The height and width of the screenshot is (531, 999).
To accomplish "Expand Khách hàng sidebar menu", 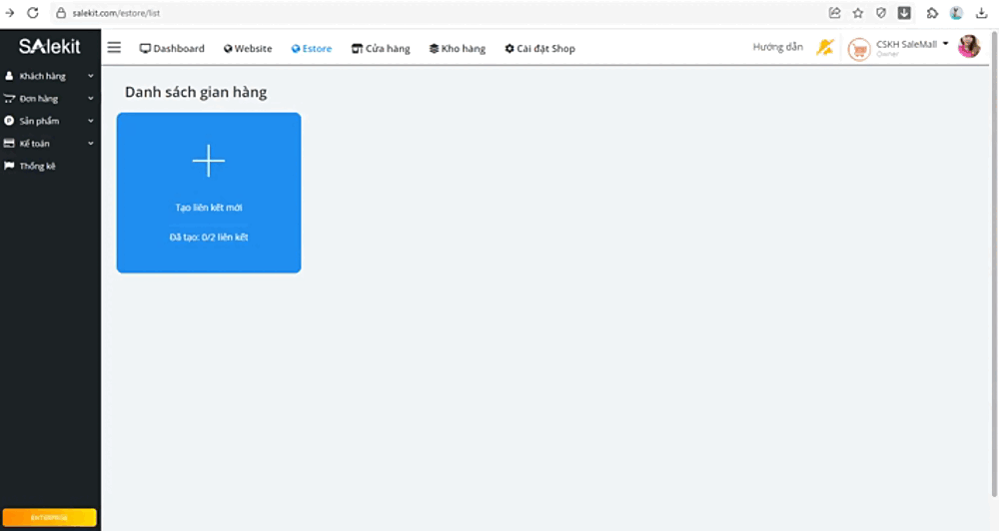I will (x=49, y=76).
